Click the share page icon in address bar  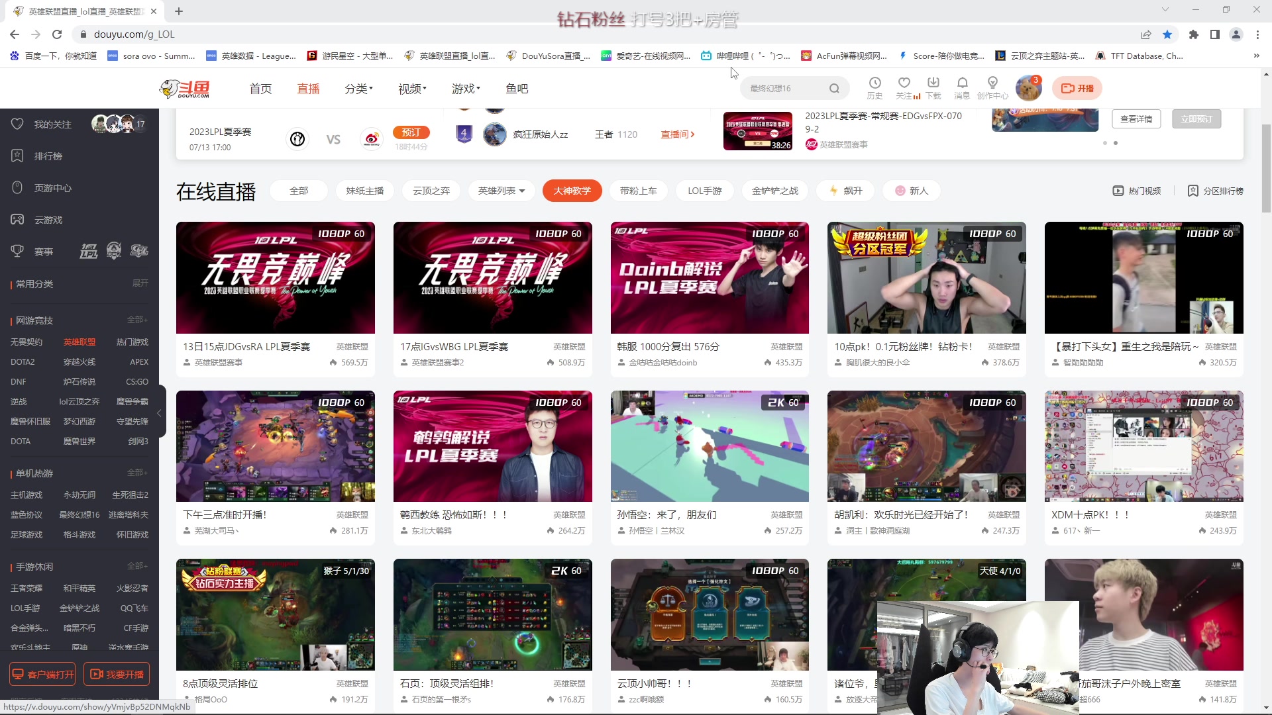[x=1146, y=34]
